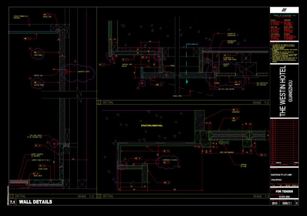Viewport: 307px width, 216px height.
Task: Click the ARTWORK BY FF&E note
Action: (243, 166)
